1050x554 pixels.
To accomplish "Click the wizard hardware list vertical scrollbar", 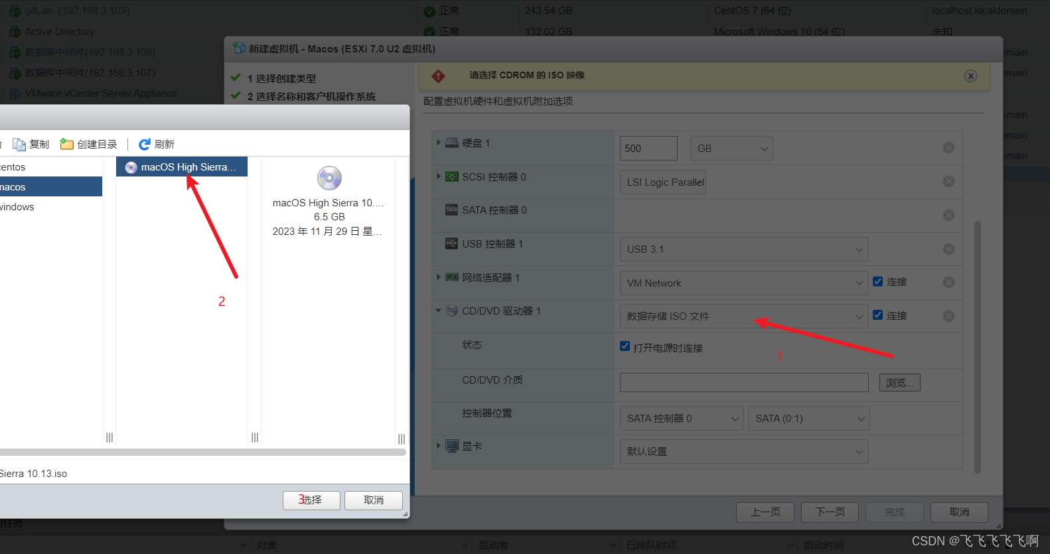I will [x=977, y=347].
